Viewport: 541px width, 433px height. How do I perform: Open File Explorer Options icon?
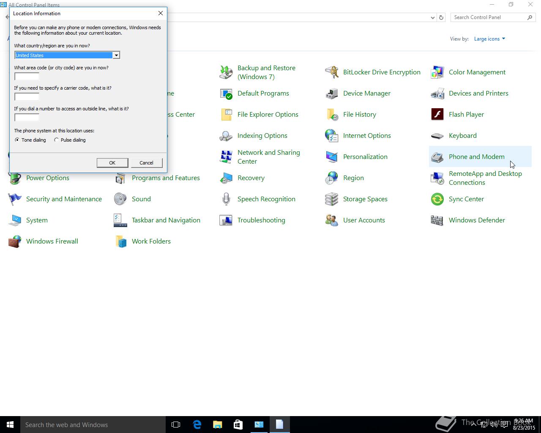(226, 115)
